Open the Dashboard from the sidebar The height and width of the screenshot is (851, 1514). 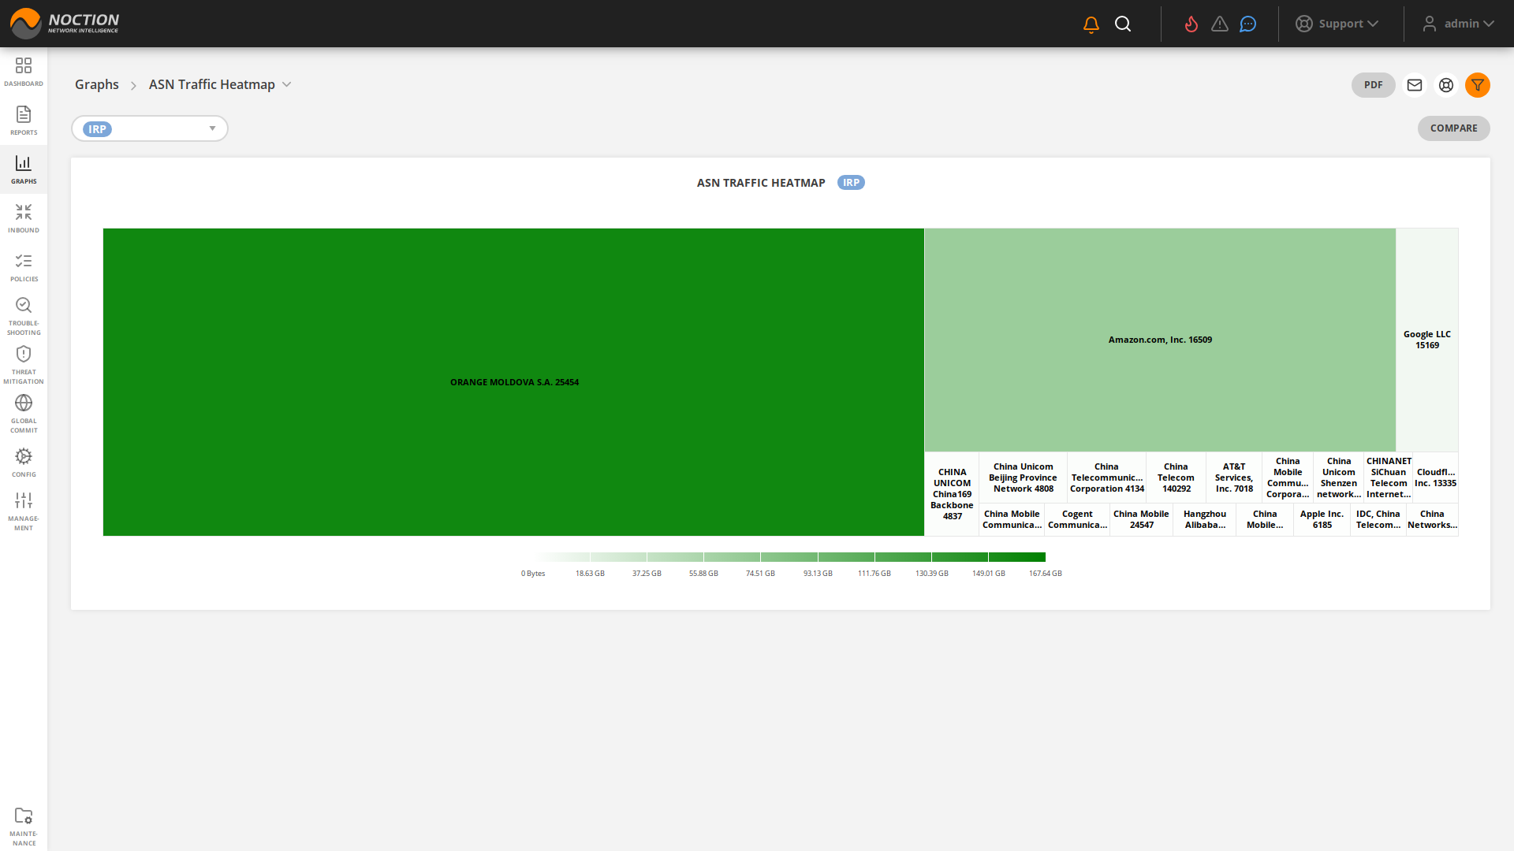tap(24, 70)
